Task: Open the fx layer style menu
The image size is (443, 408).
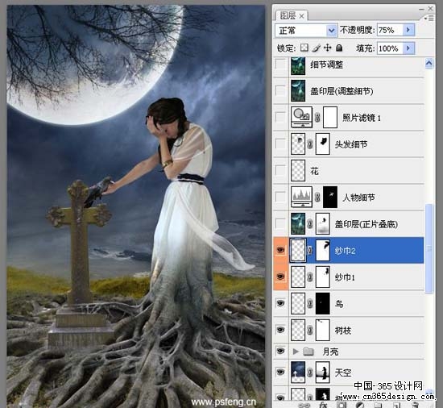Action: pyautogui.click(x=323, y=406)
